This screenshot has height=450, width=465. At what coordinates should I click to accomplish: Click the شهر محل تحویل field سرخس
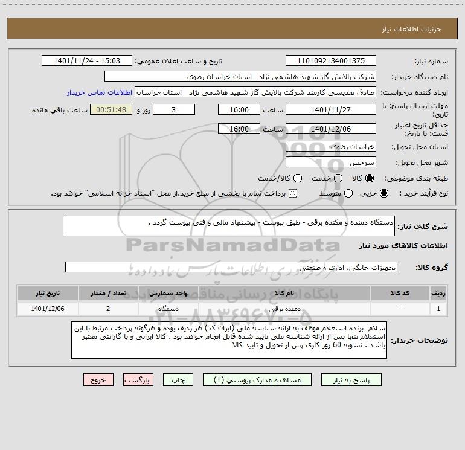pyautogui.click(x=330, y=162)
